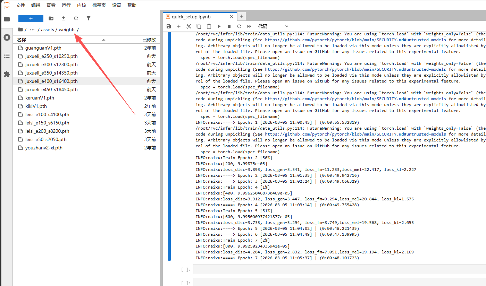Screen dimensions: 486x286
Task: Cut the selected cell with scissors icon
Action: (189, 26)
